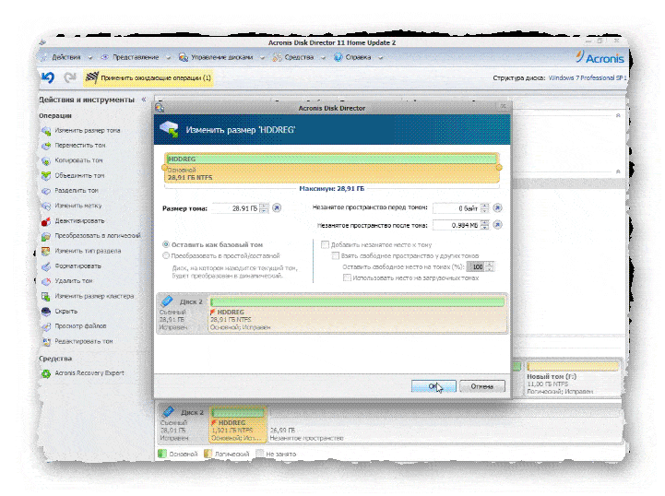
Task: Open the Disk management menu
Action: point(221,57)
